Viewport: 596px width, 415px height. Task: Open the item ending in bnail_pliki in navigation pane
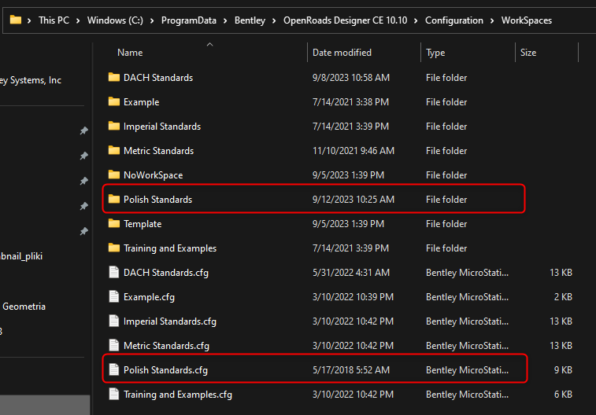pyautogui.click(x=21, y=256)
